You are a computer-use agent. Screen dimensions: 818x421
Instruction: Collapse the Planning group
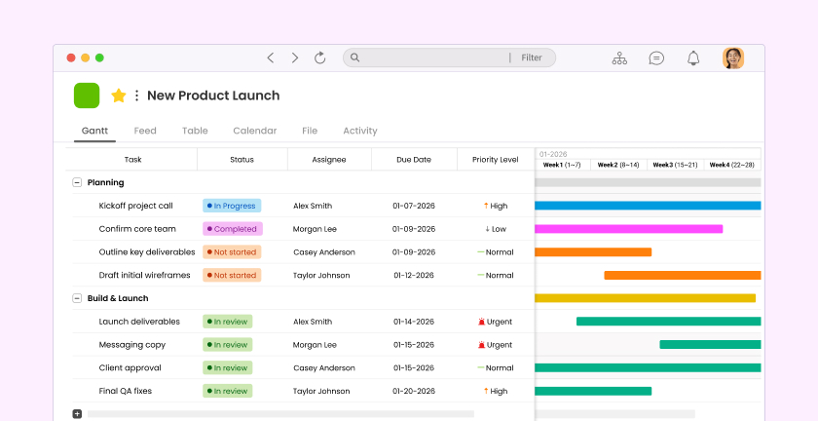pos(77,182)
